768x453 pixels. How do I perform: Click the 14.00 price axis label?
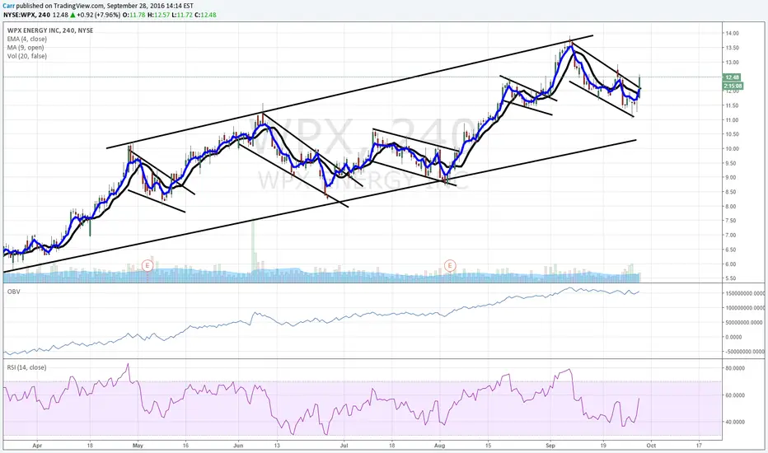(x=733, y=33)
